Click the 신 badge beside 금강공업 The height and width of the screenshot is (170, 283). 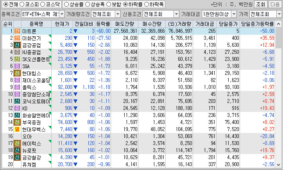click(17, 45)
